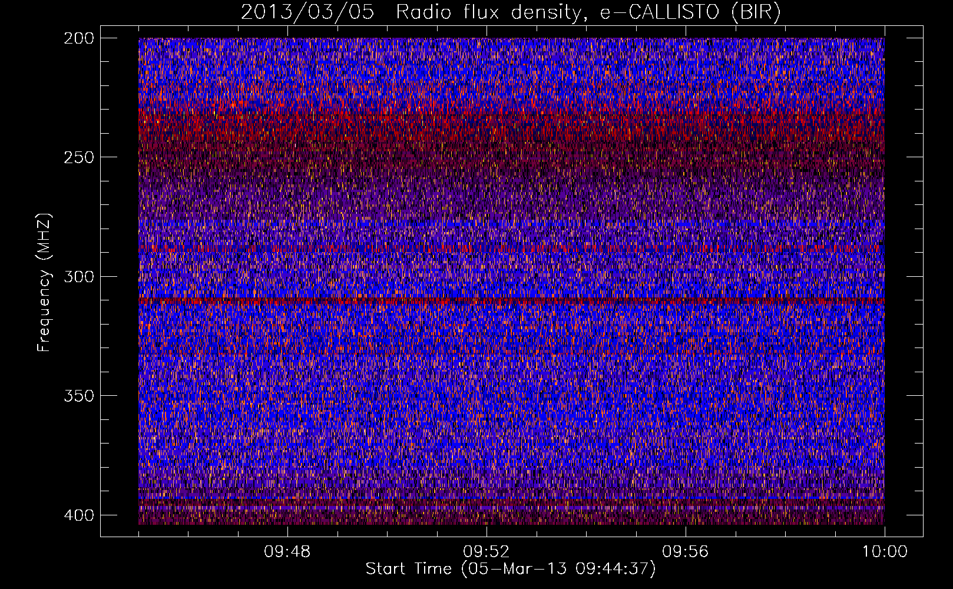Click the 09:52 time axis label

[x=487, y=552]
